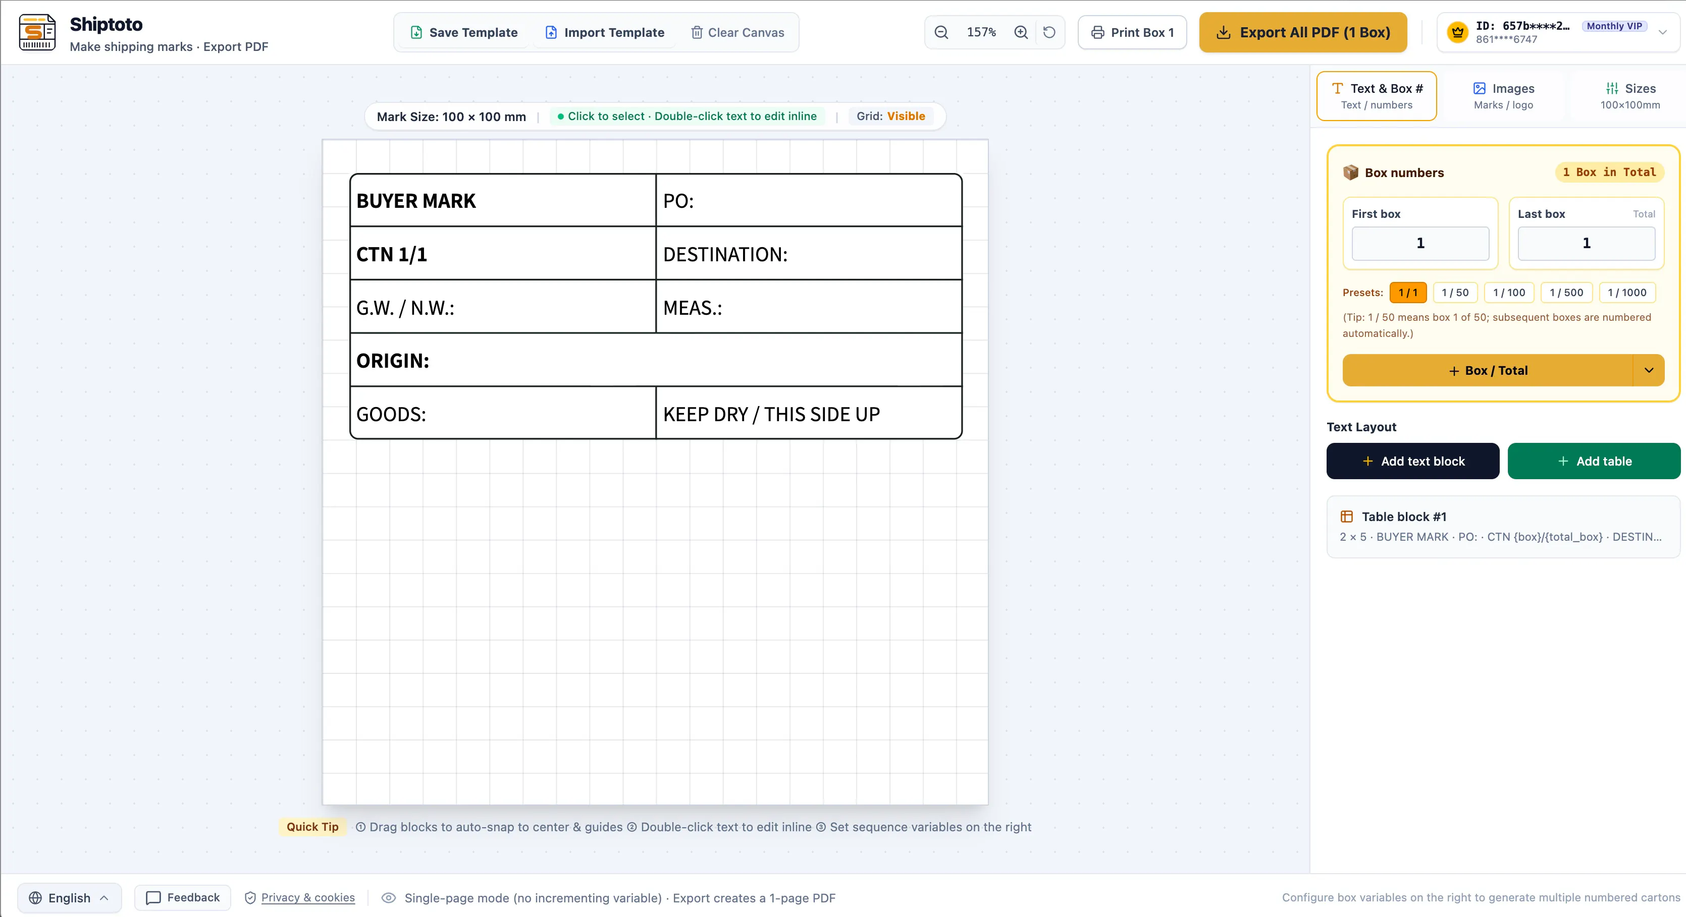Image resolution: width=1686 pixels, height=917 pixels.
Task: Select the PO: table cell
Action: coord(809,201)
